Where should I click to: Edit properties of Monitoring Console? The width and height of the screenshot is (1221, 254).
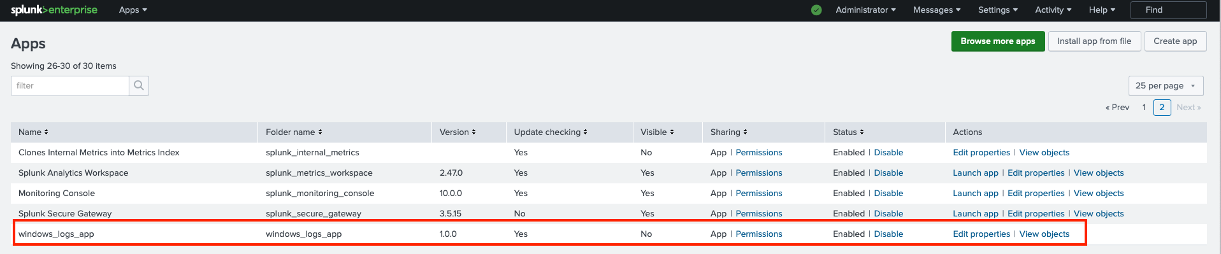(x=1036, y=193)
